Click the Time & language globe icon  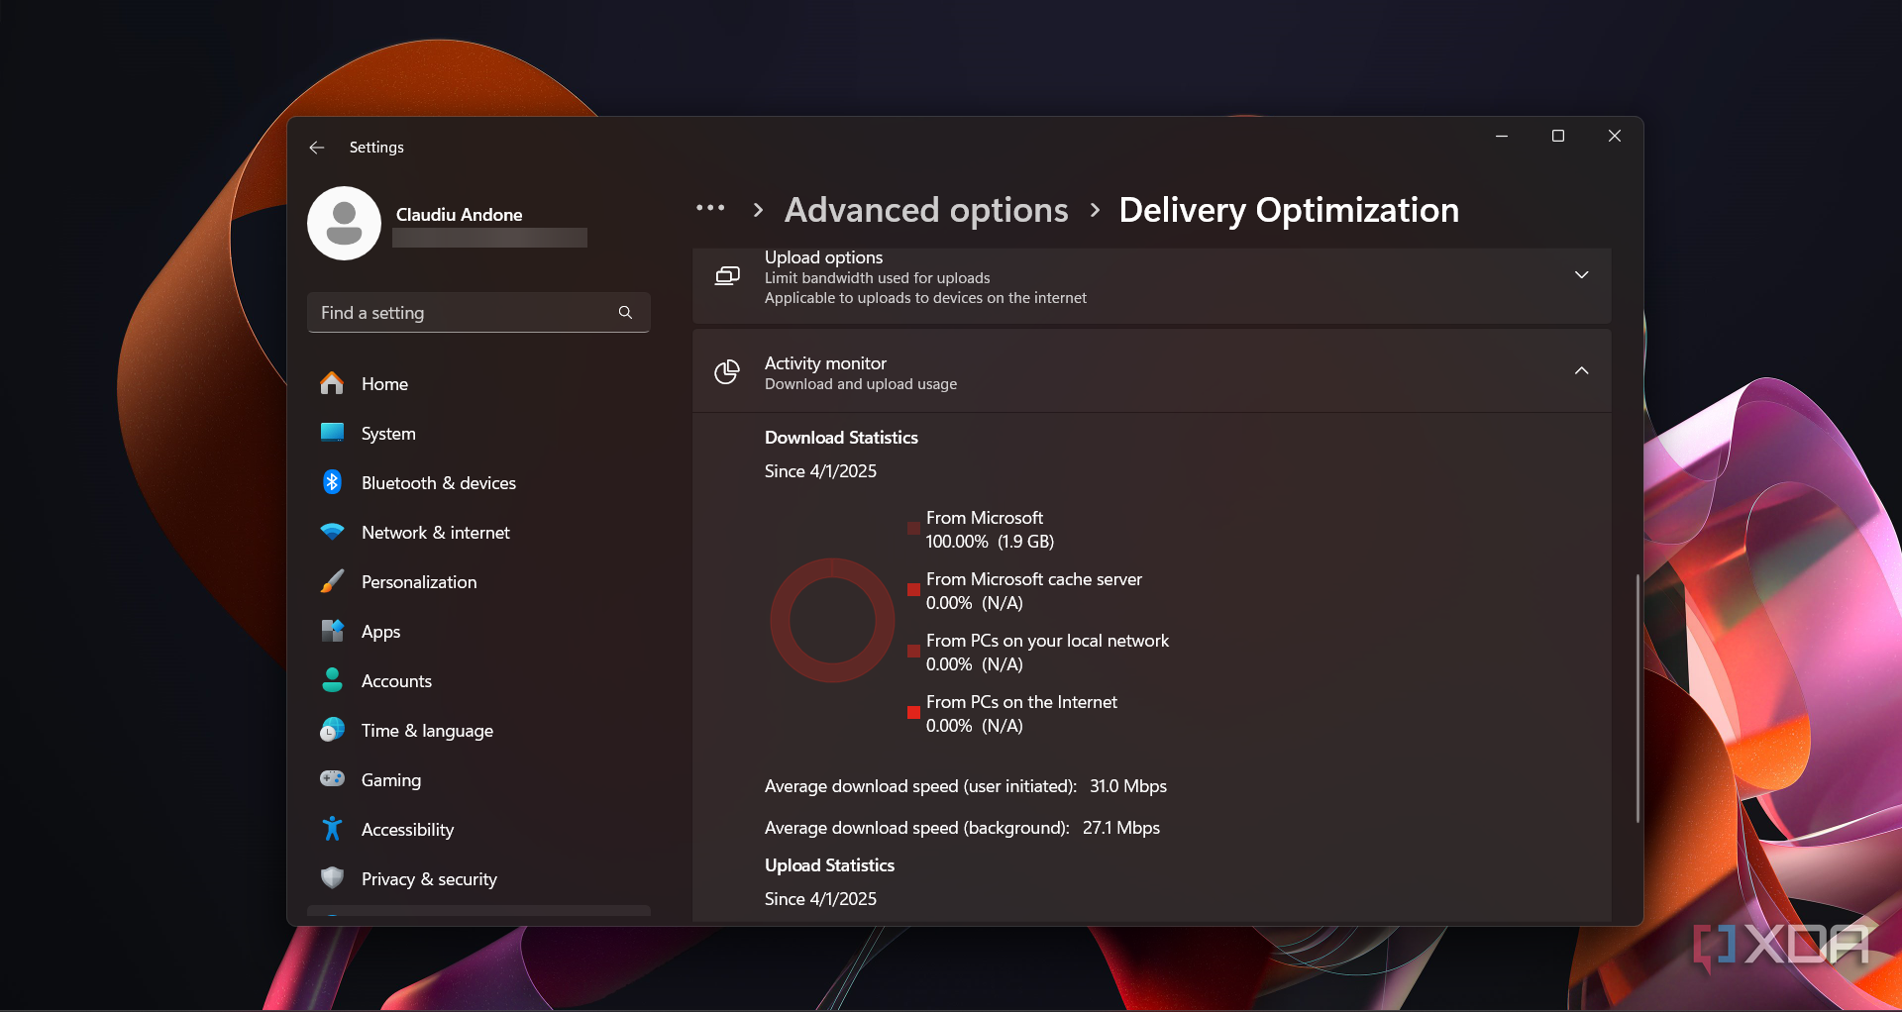(x=332, y=730)
